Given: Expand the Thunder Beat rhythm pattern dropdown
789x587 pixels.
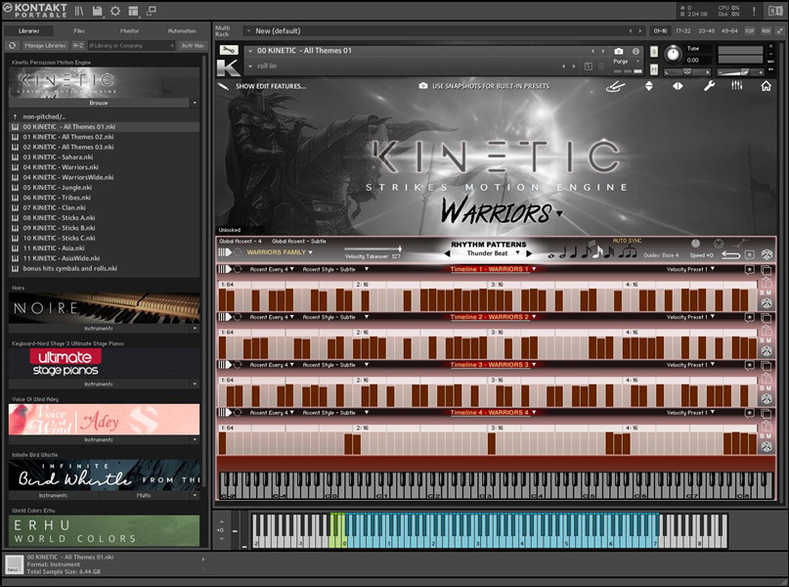Looking at the screenshot, I should (515, 253).
